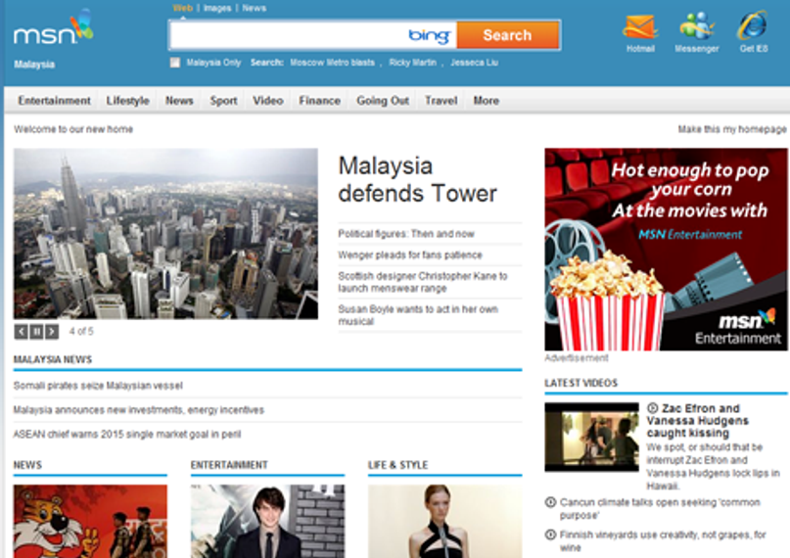Open the Sport menu
This screenshot has width=790, height=558.
223,101
